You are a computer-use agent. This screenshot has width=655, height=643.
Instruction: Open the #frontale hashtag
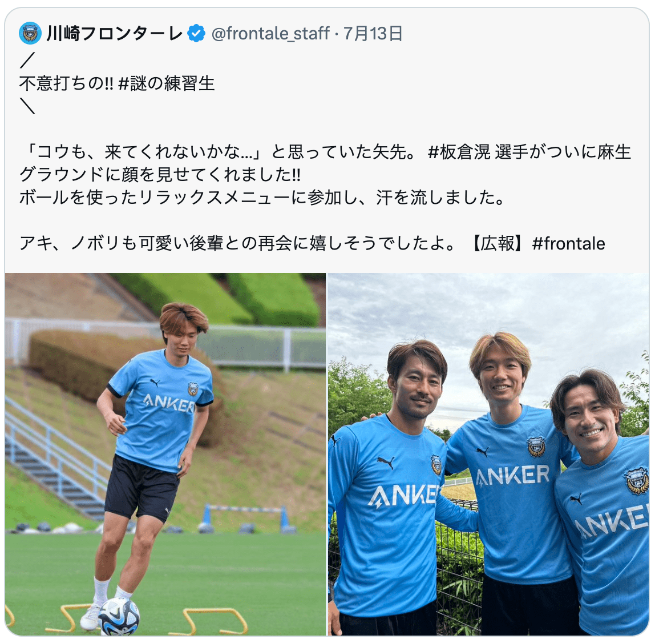point(568,243)
